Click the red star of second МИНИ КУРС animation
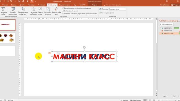The height and width of the screenshot is (101, 180). 162,31
